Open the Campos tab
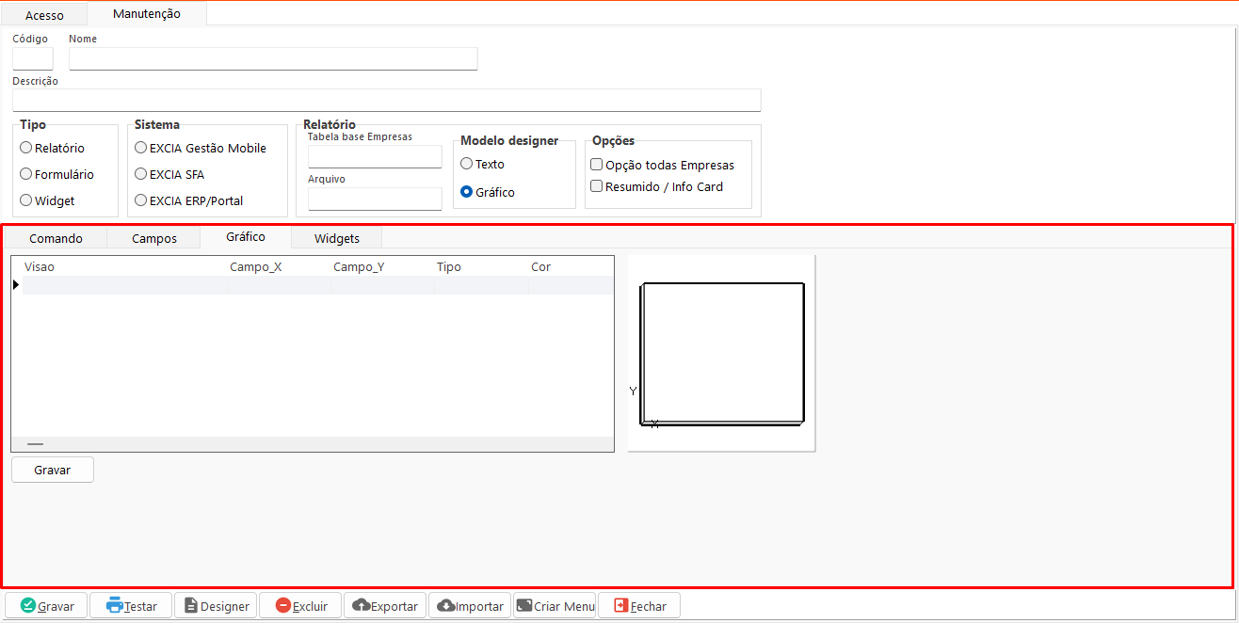The height and width of the screenshot is (623, 1239). [x=154, y=238]
